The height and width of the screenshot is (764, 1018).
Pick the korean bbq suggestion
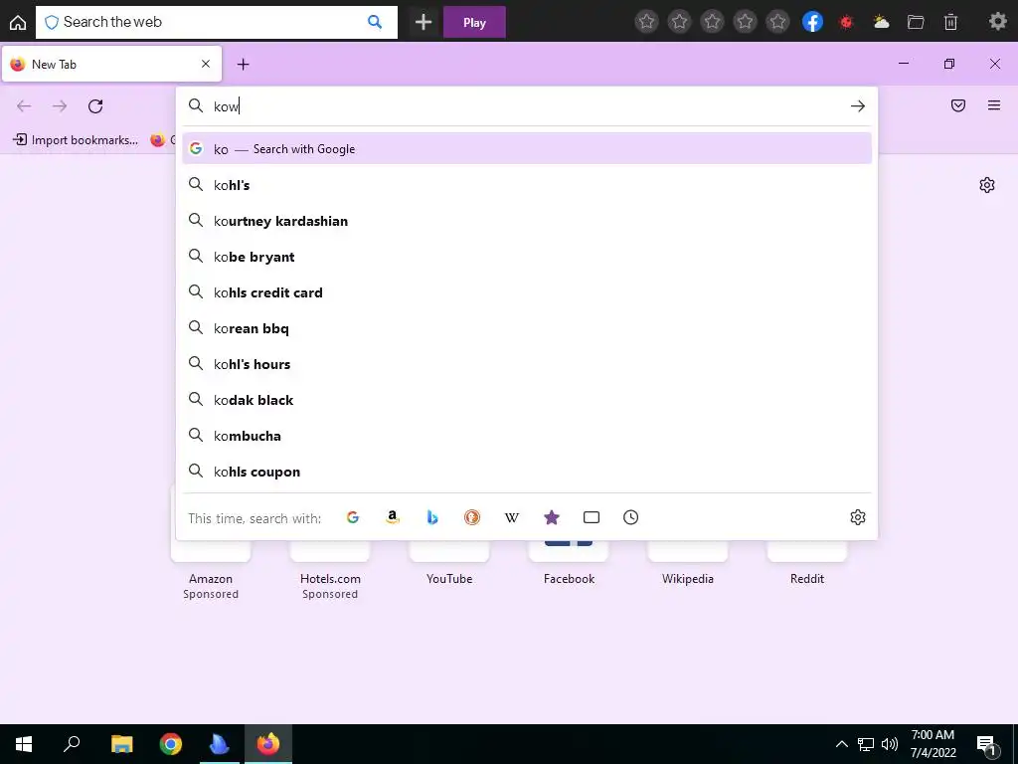(x=527, y=328)
